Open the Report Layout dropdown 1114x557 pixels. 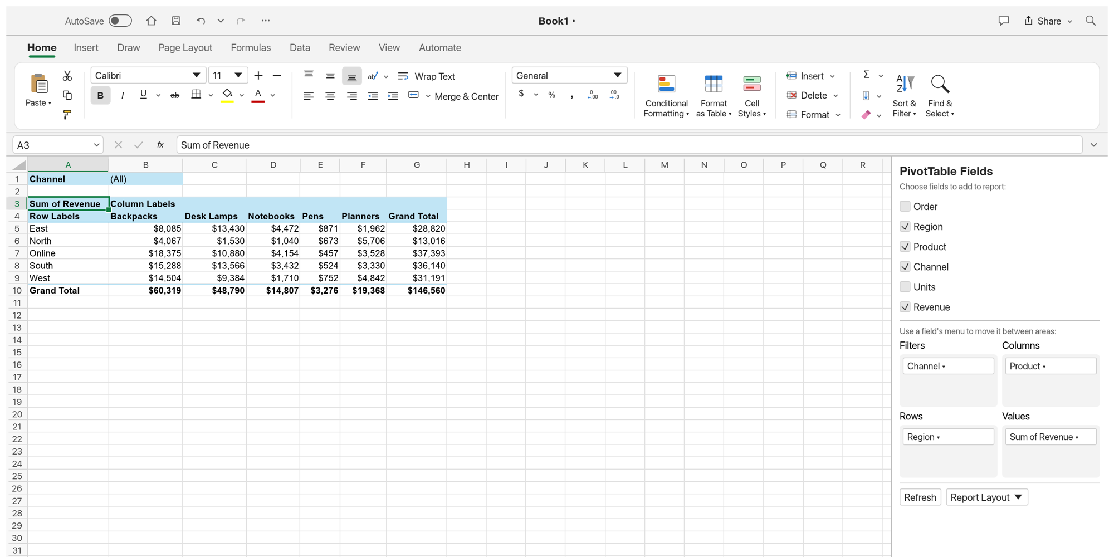(x=986, y=497)
